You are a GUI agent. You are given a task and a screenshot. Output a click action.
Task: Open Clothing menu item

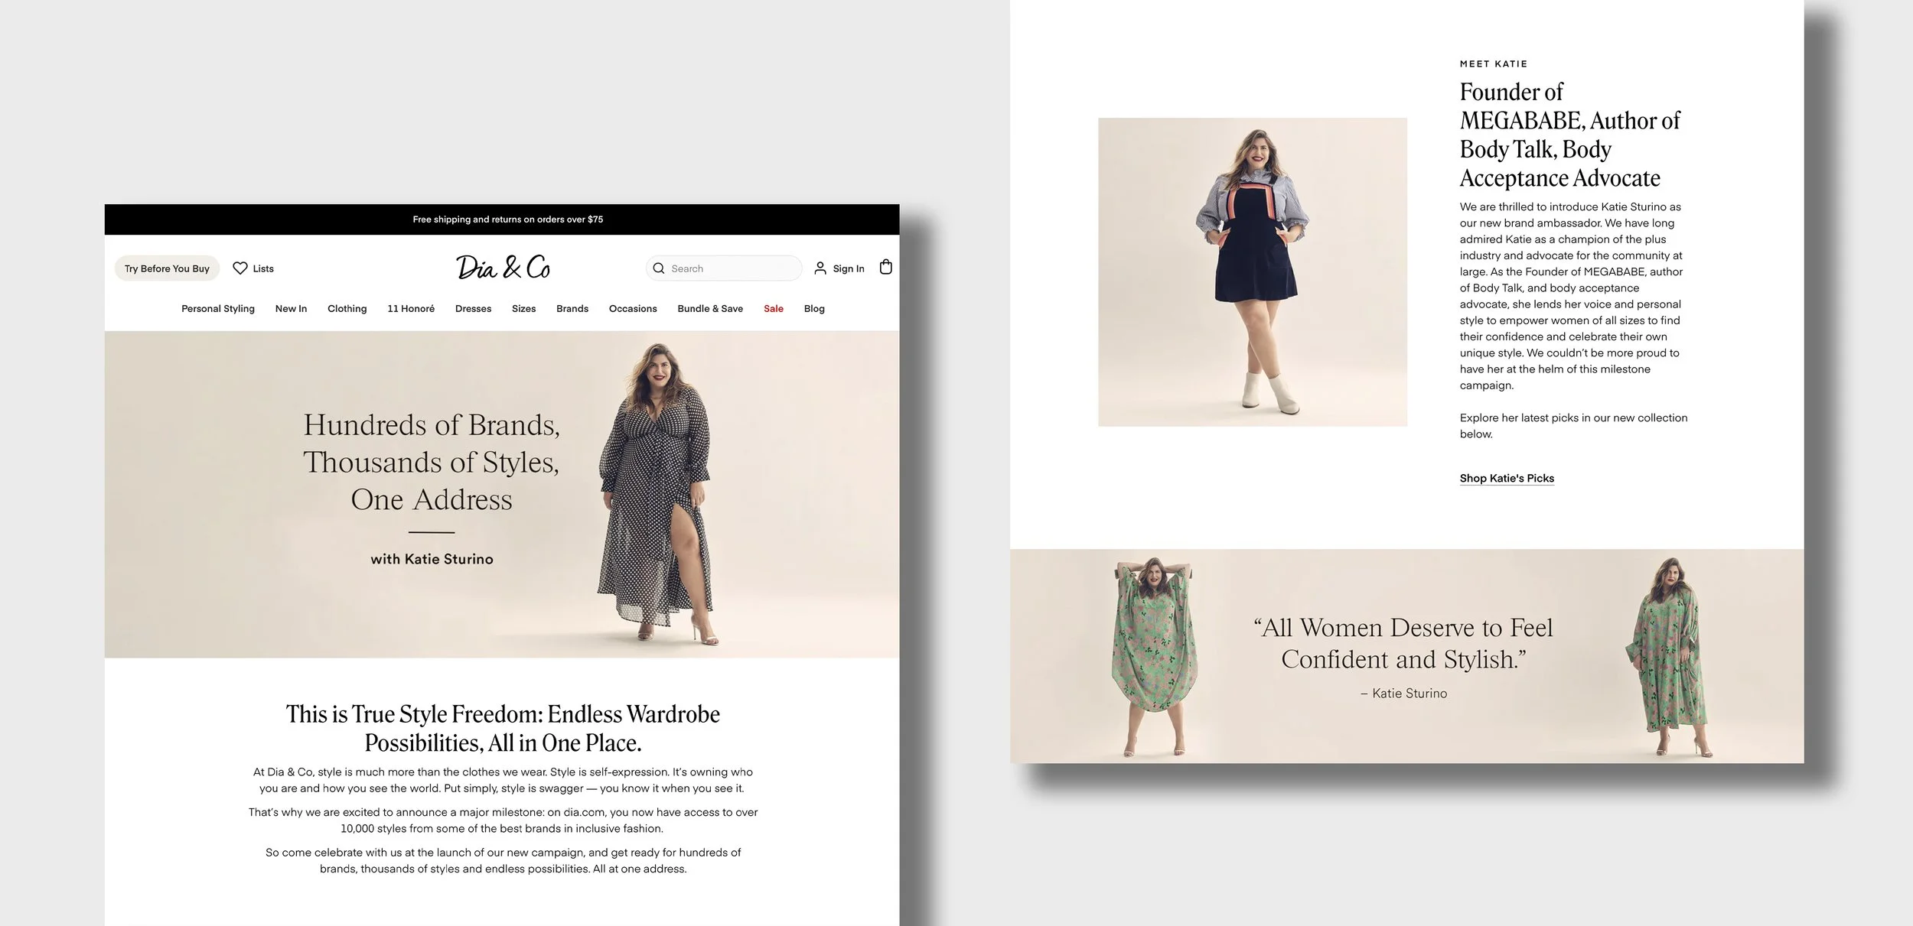(347, 309)
